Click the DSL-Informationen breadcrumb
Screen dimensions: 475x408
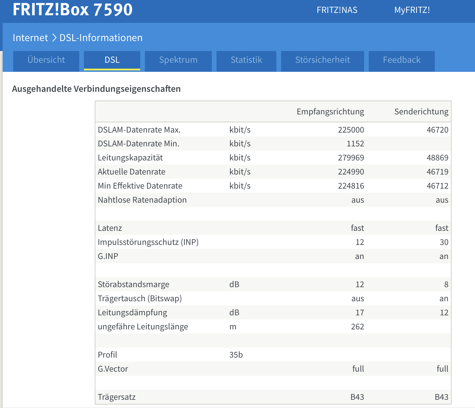101,38
